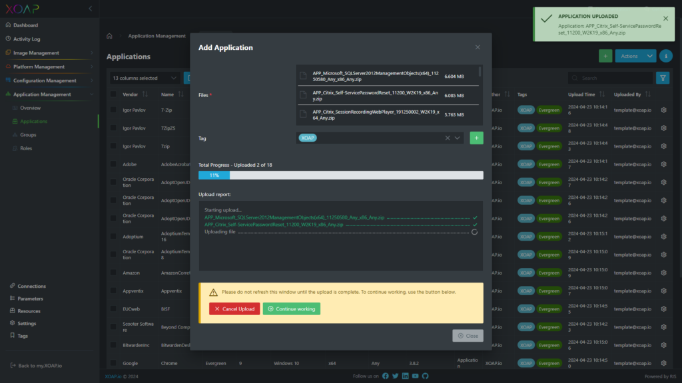
Task: Check the Appventix row checkbox
Action: tap(113, 291)
